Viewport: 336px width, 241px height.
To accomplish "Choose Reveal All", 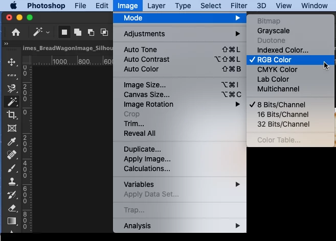I will tap(180, 133).
